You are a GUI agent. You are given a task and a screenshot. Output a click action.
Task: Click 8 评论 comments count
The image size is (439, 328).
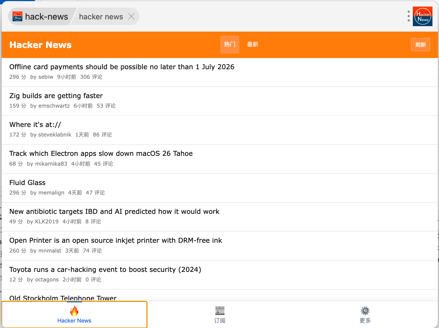93,222
